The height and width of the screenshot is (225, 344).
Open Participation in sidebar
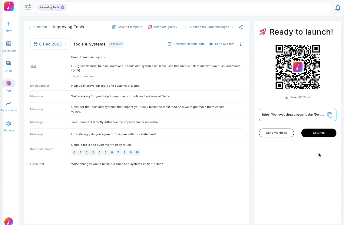pyautogui.click(x=8, y=106)
